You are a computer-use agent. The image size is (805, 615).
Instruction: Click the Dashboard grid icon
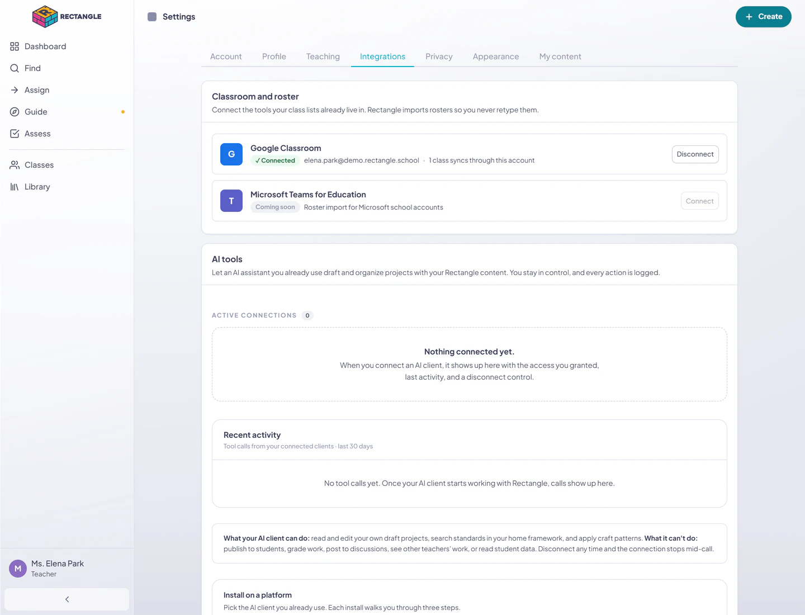pyautogui.click(x=15, y=46)
